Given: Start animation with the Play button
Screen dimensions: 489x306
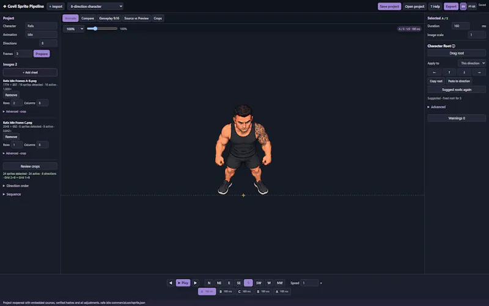Looking at the screenshot, I should (183, 283).
